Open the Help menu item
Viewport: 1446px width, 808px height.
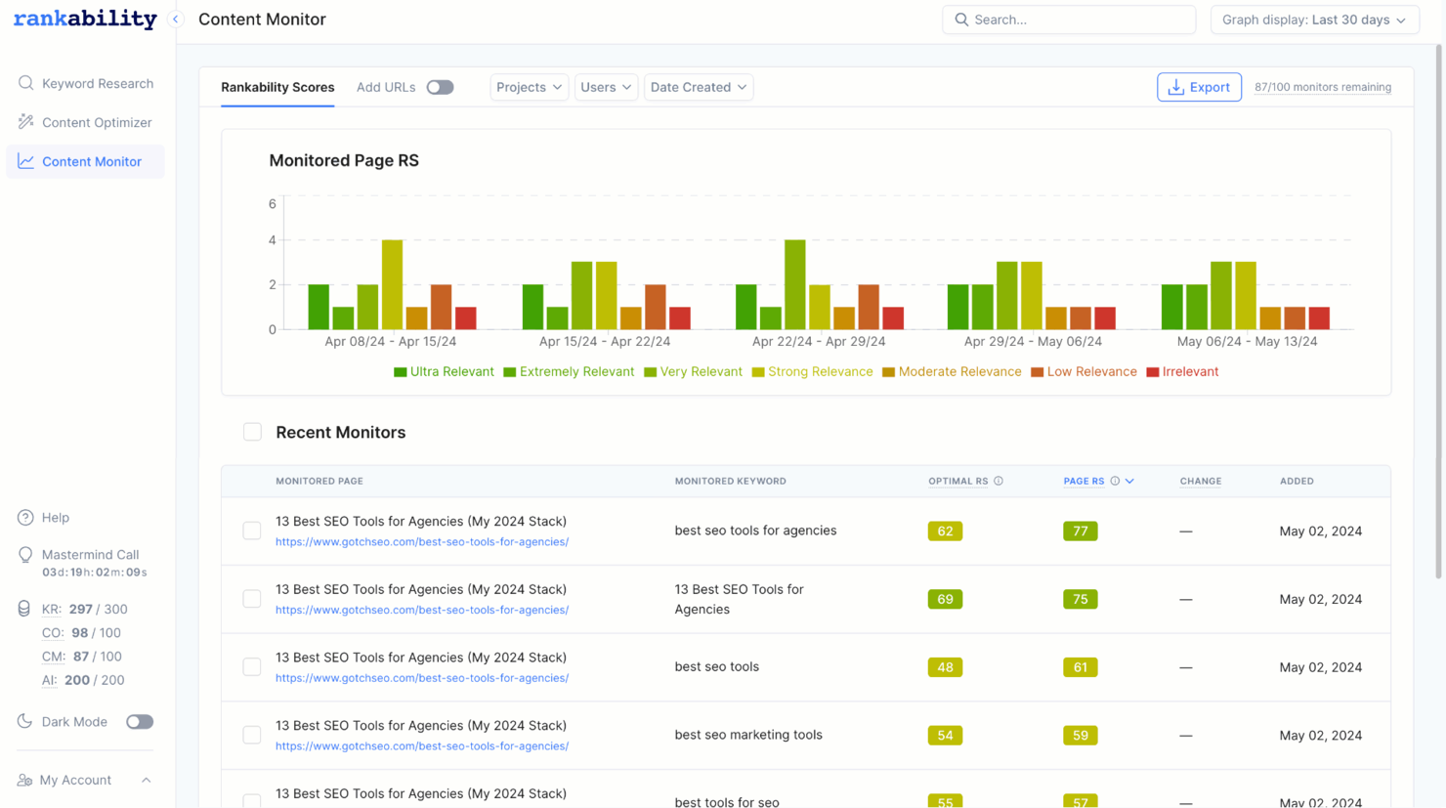coord(44,518)
